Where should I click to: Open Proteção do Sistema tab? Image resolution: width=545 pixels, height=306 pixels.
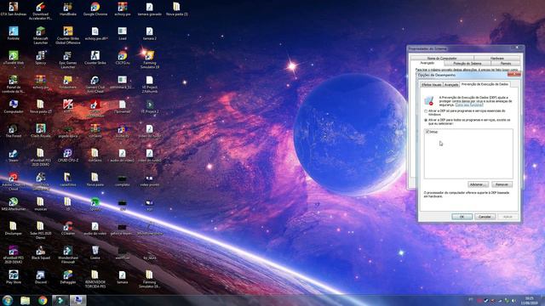click(x=468, y=64)
